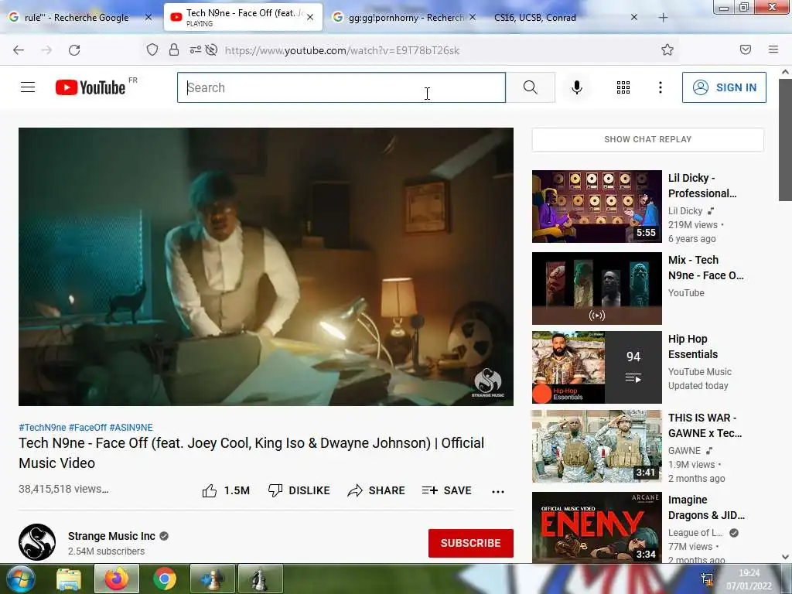Viewport: 792px width, 594px height.
Task: Open more actions ellipsis under the video
Action: pyautogui.click(x=498, y=491)
